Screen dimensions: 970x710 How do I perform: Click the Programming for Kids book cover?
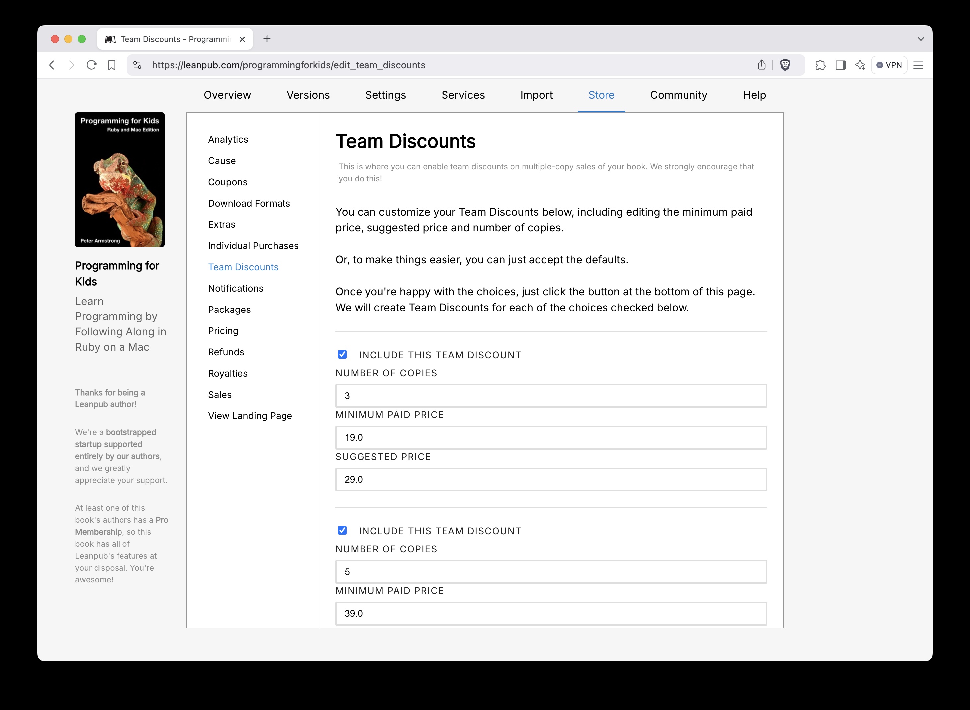(x=120, y=180)
